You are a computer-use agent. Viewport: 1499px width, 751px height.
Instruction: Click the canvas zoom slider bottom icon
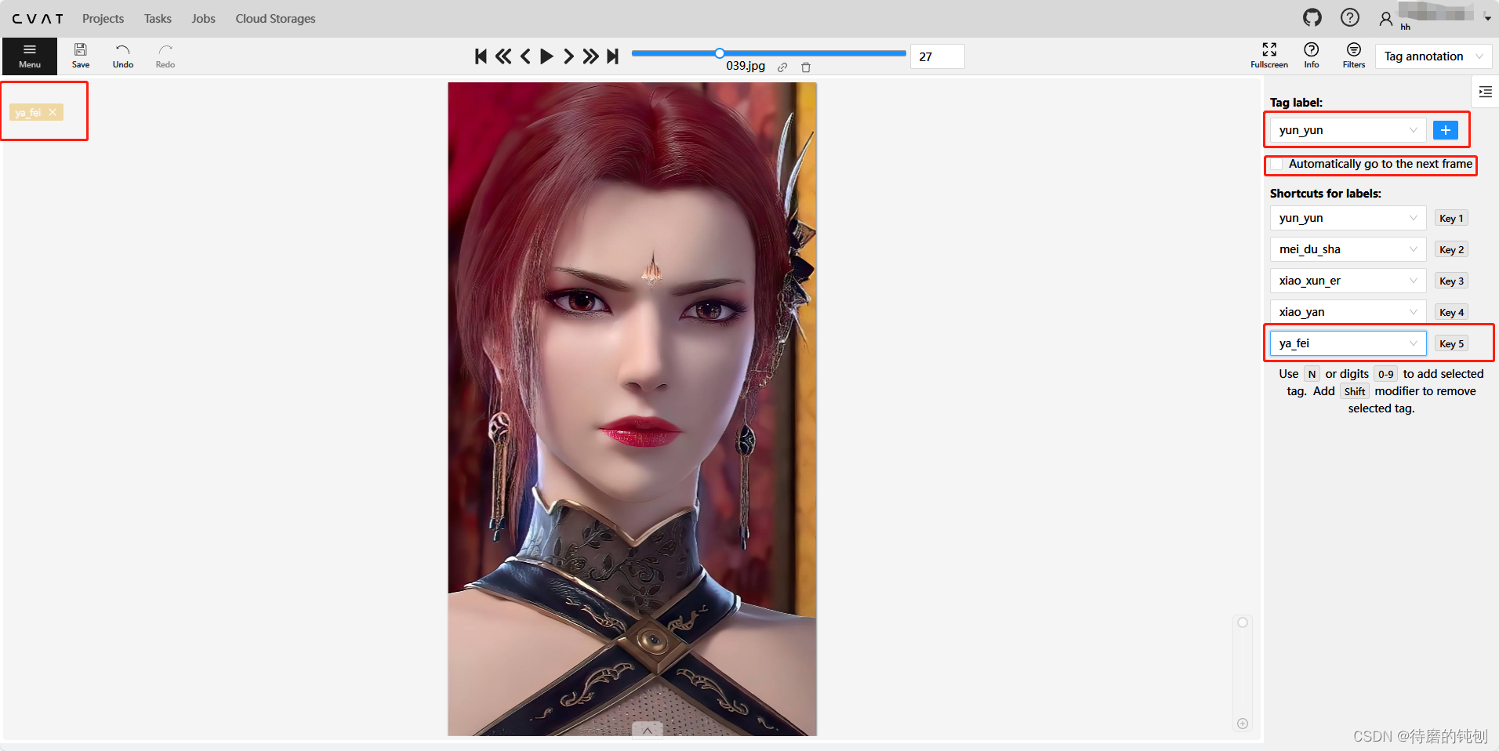(x=1243, y=724)
